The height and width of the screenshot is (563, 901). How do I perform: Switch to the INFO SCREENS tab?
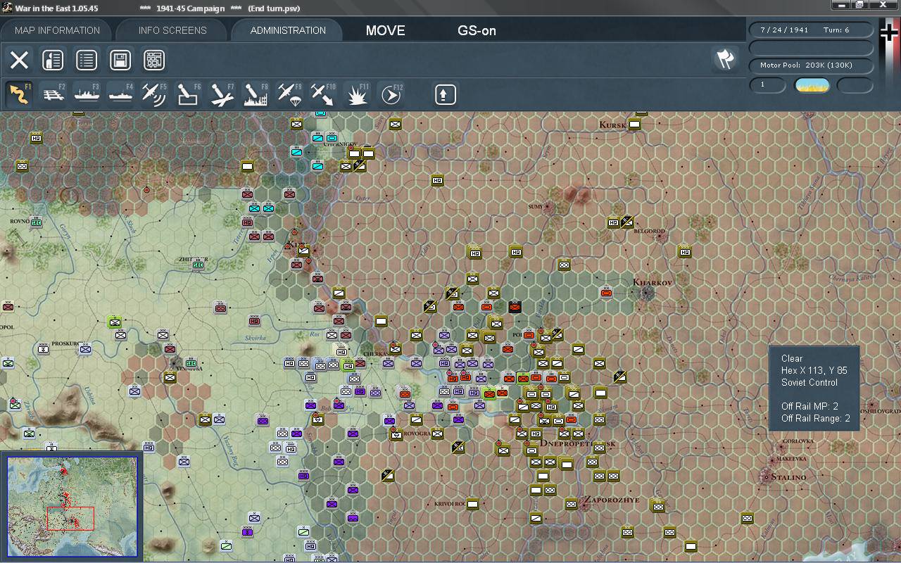coord(172,30)
